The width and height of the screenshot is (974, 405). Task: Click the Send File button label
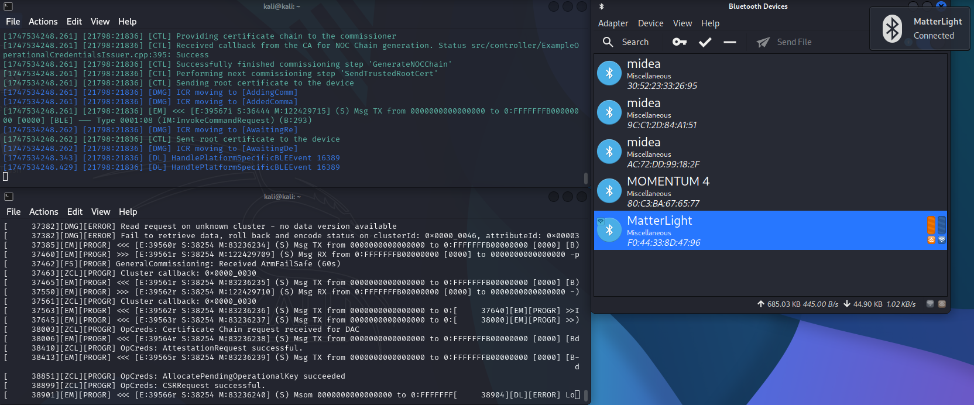[x=794, y=42]
